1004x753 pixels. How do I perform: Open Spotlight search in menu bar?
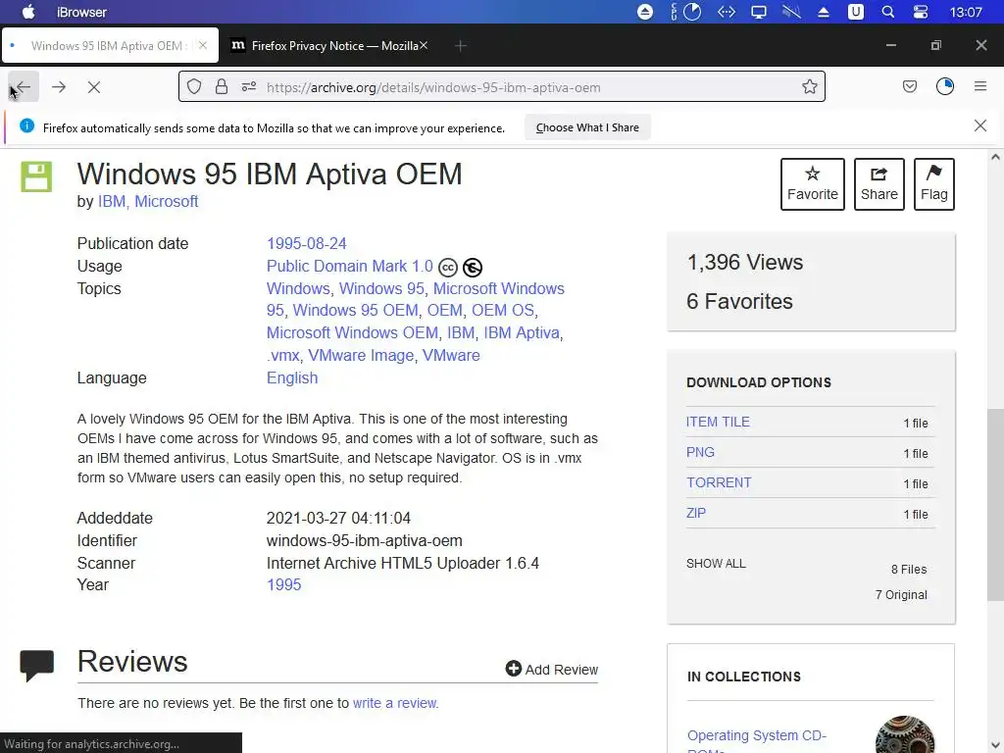click(x=887, y=12)
